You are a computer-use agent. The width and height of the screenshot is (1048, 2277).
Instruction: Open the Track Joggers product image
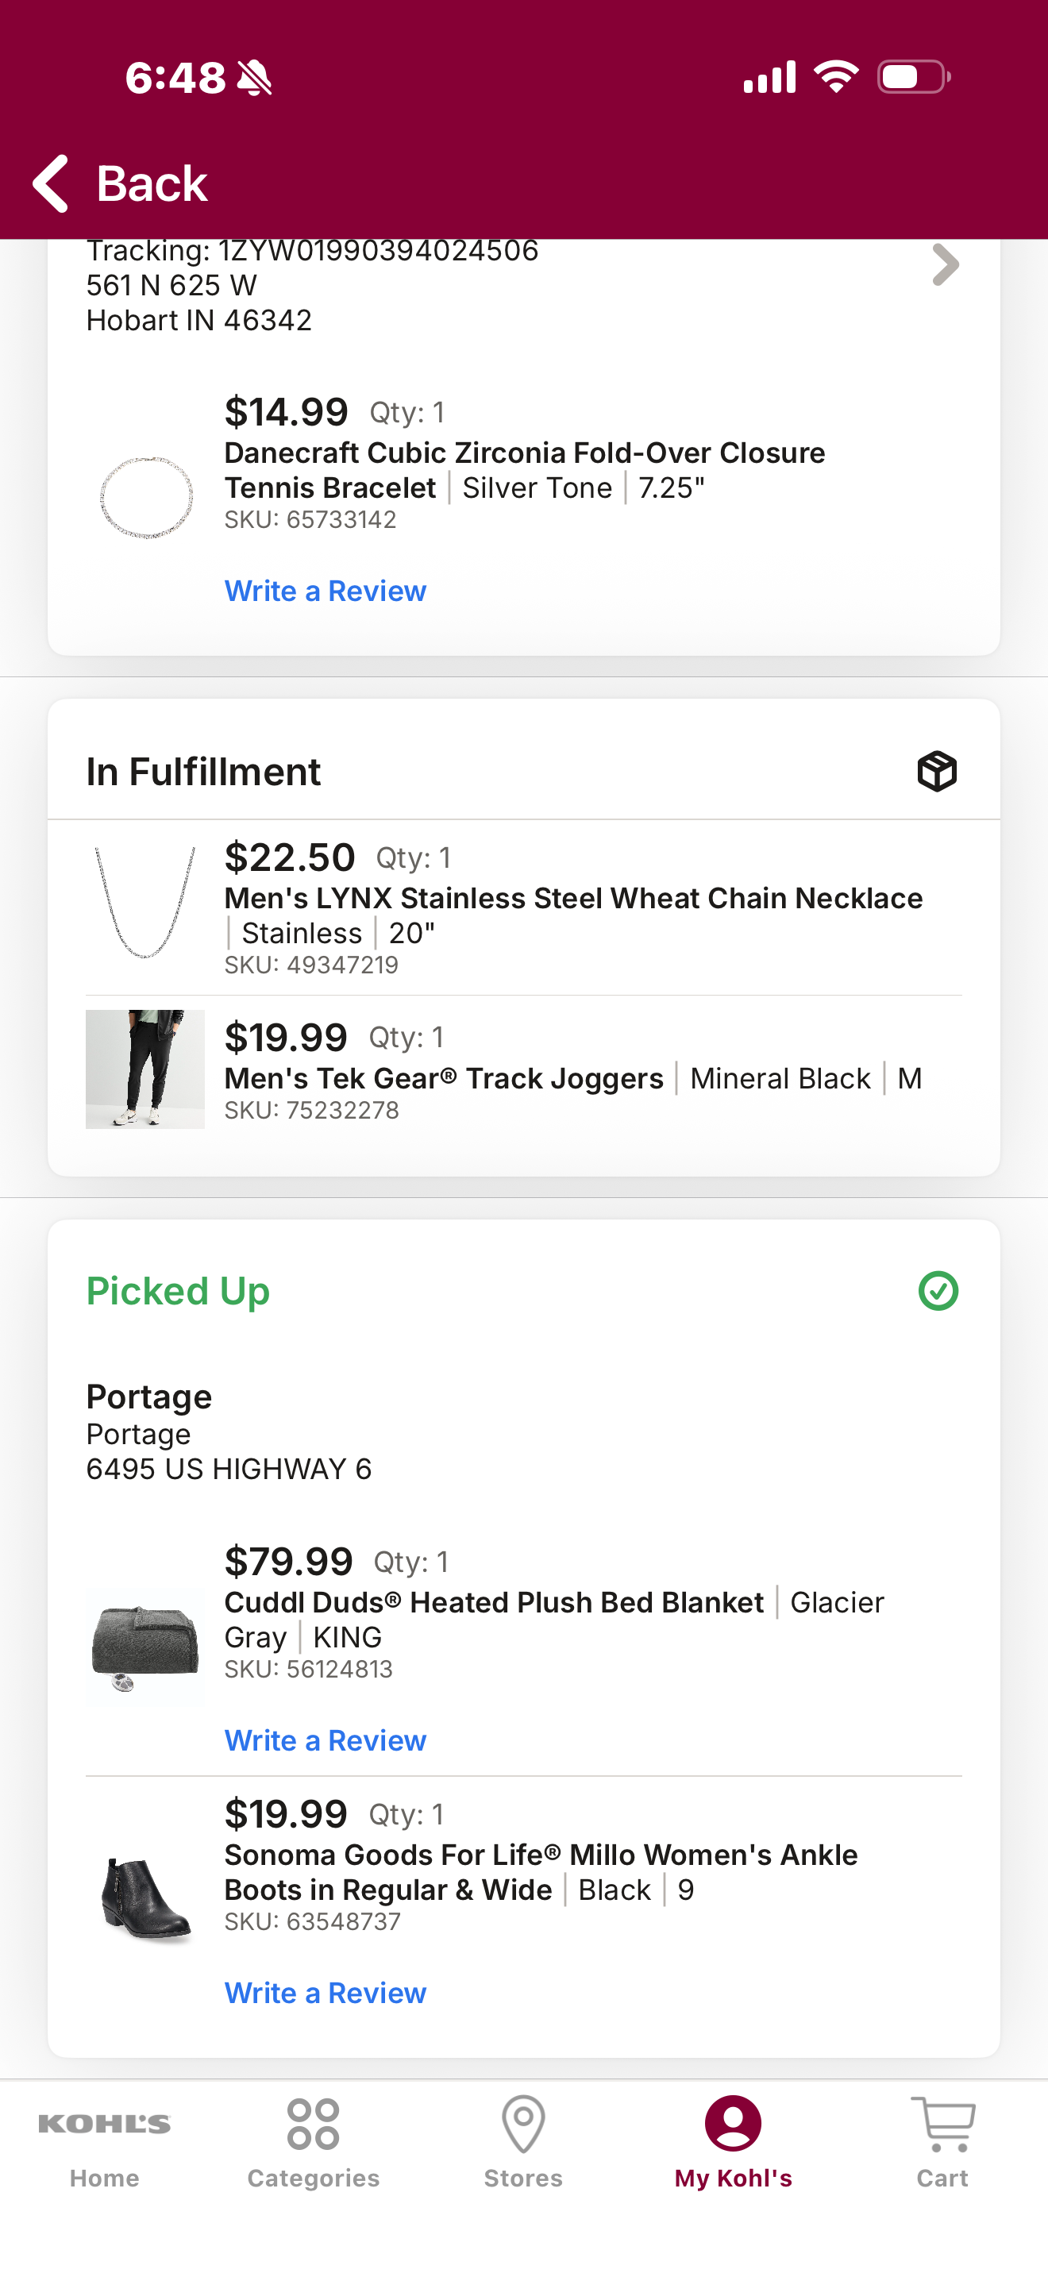pyautogui.click(x=145, y=1069)
